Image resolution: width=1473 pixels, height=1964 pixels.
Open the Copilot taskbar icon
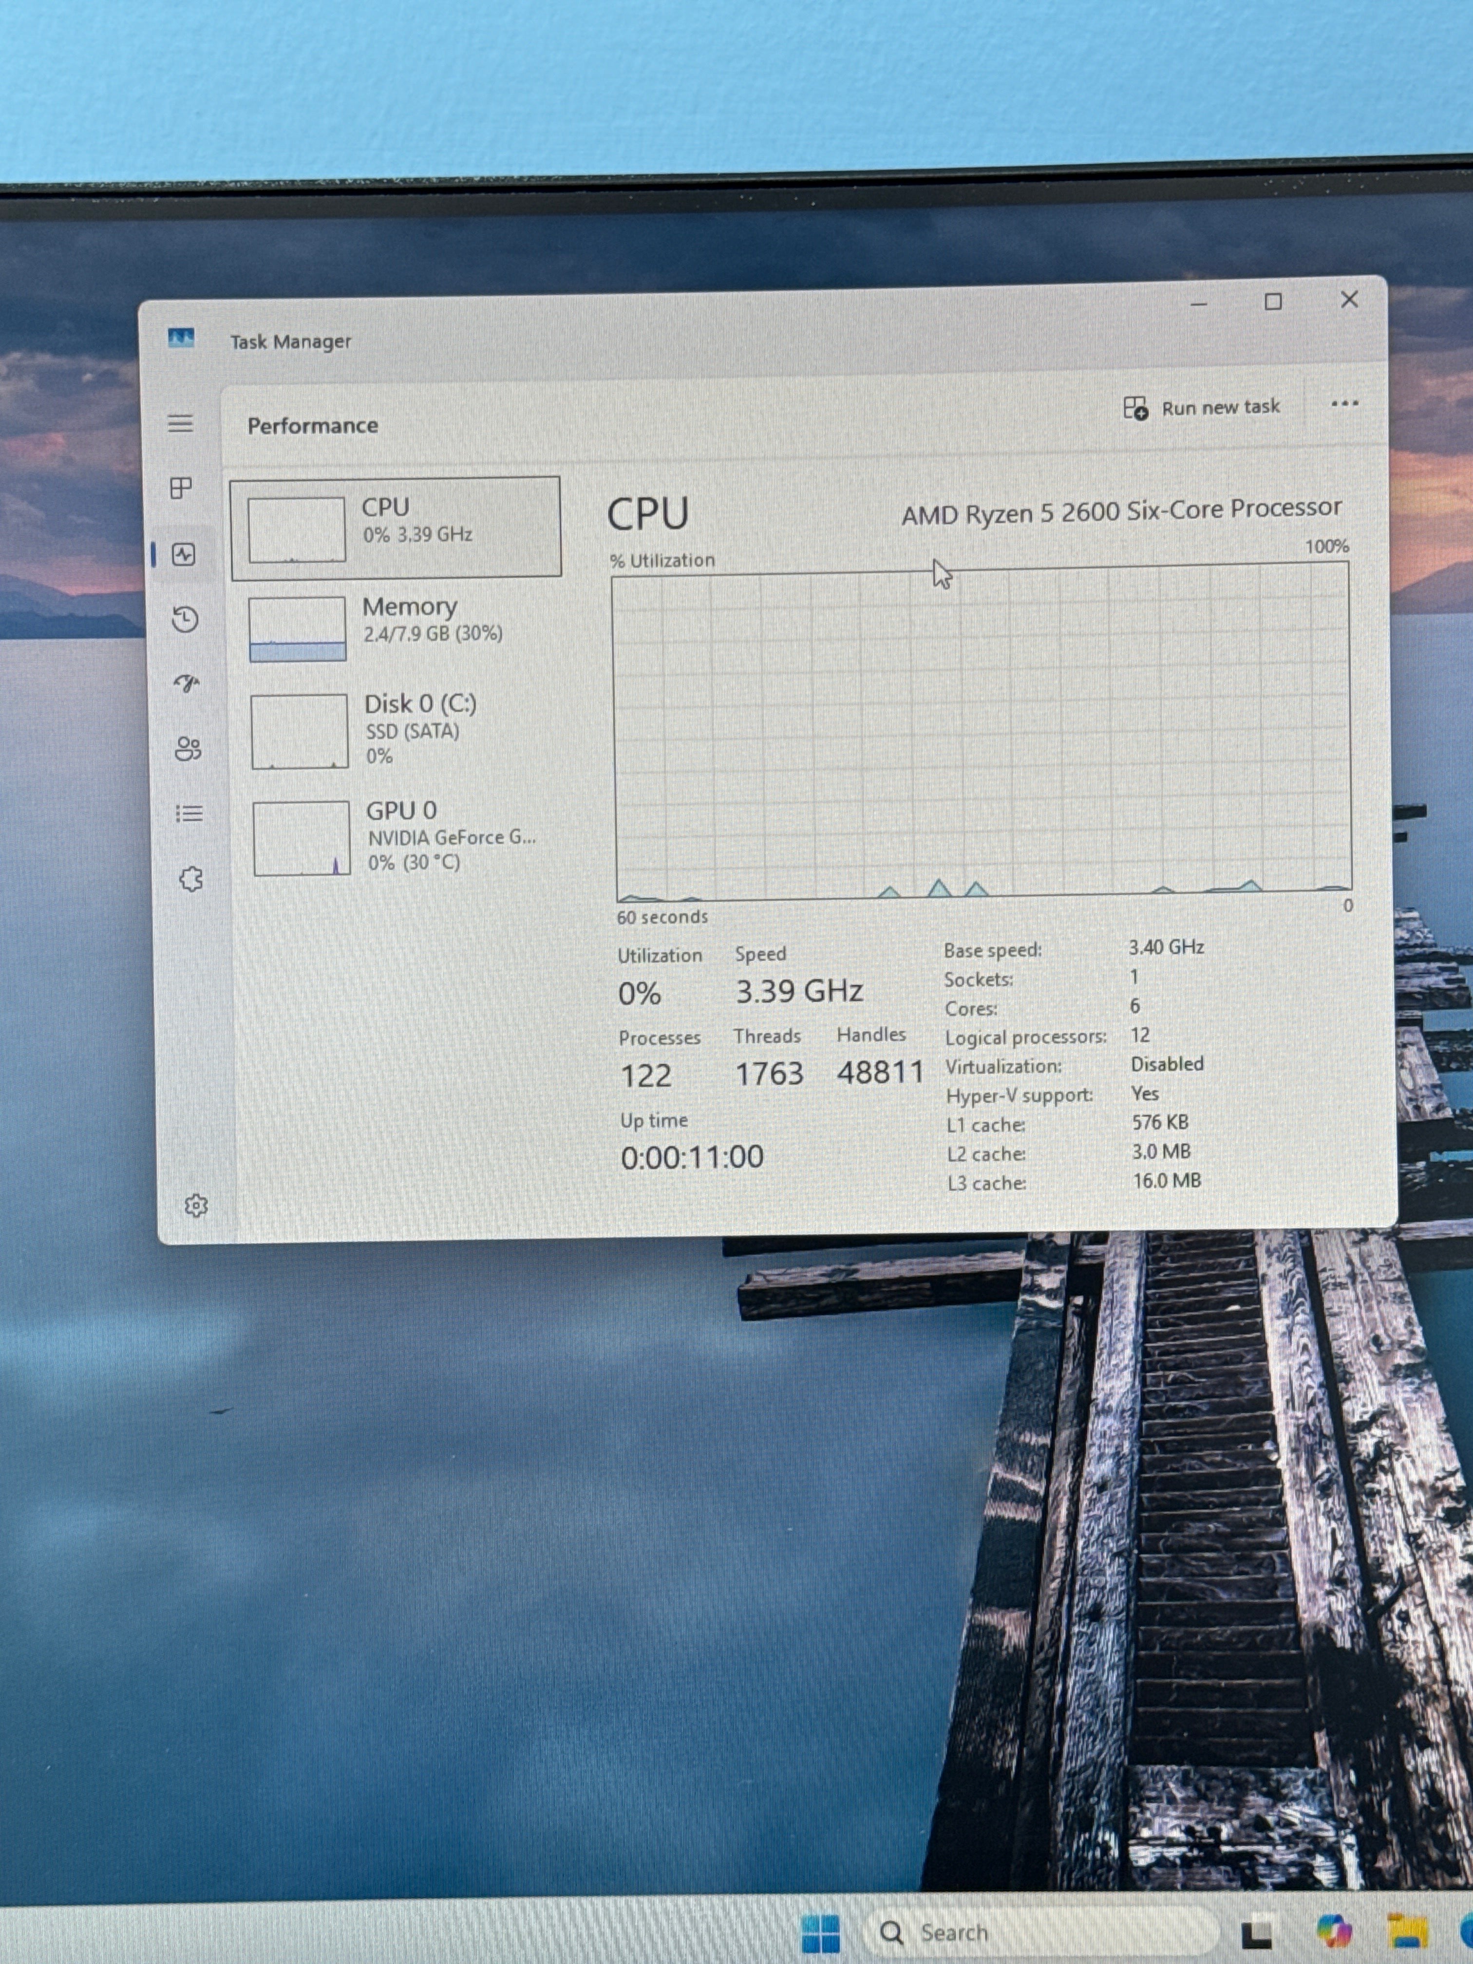pyautogui.click(x=1334, y=1931)
